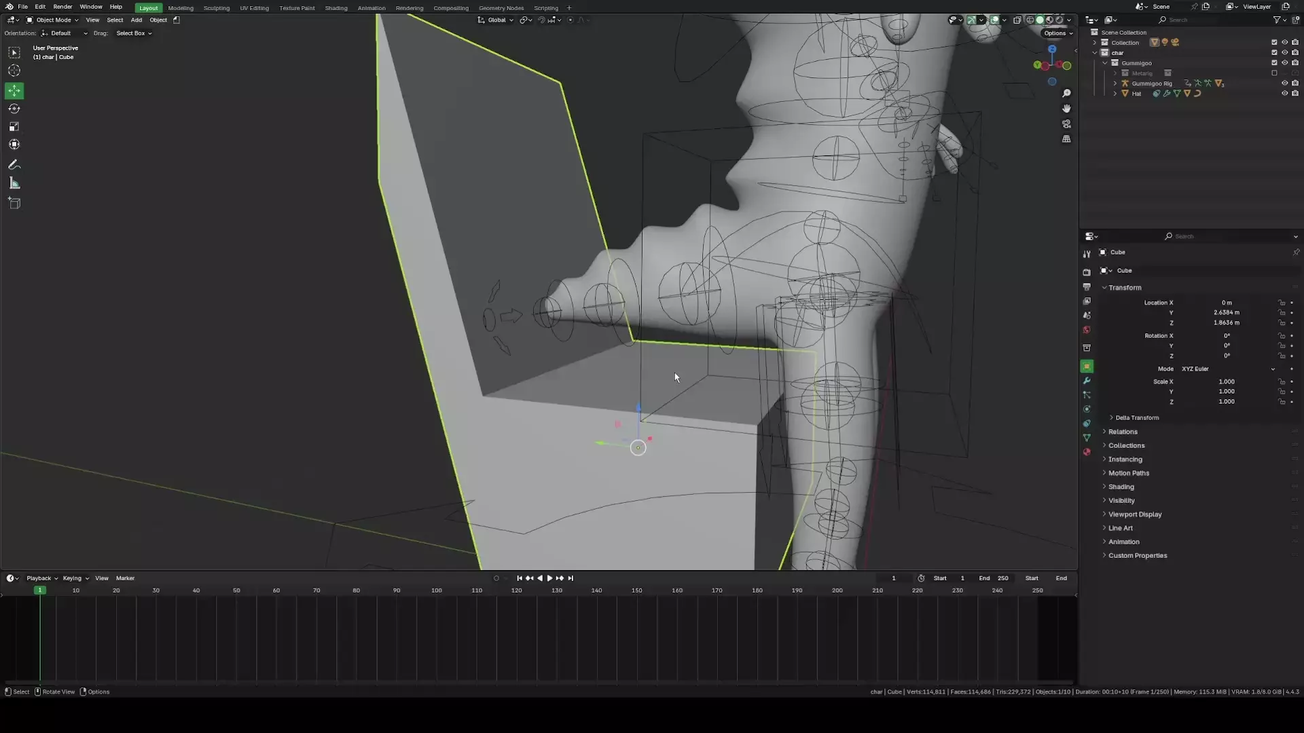The image size is (1304, 733).
Task: Toggle exclude checkbox for Gummigoo collection
Action: pos(1274,62)
